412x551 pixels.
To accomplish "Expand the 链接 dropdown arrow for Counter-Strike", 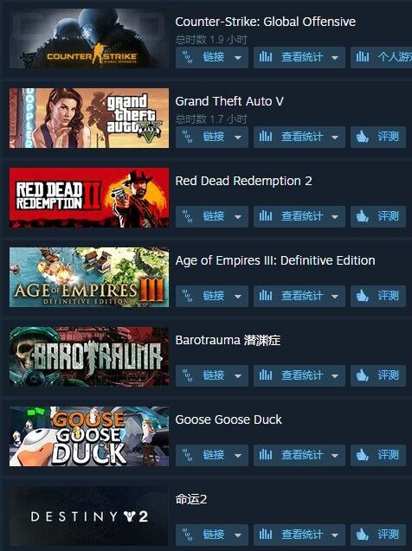I will pyautogui.click(x=238, y=58).
